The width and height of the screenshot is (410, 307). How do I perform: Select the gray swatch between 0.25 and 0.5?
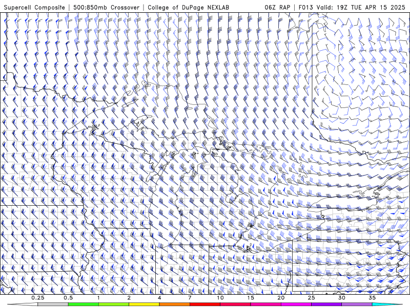pos(53,304)
